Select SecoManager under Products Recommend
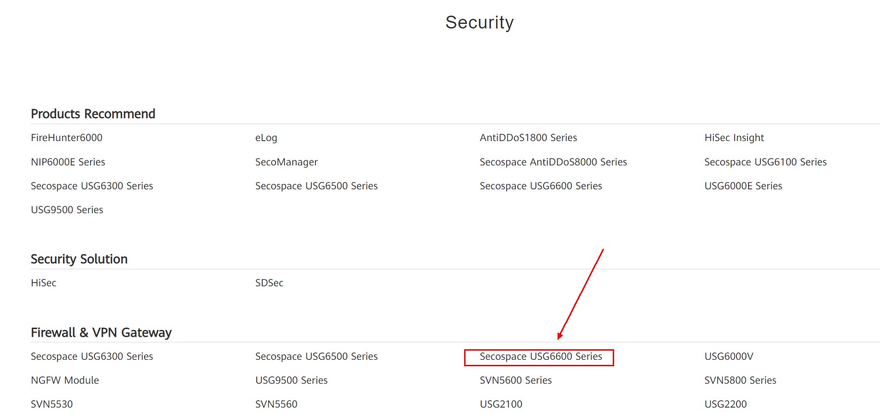This screenshot has height=420, width=880. tap(286, 162)
